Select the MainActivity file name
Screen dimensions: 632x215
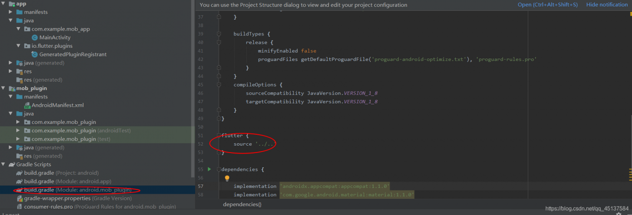55,37
